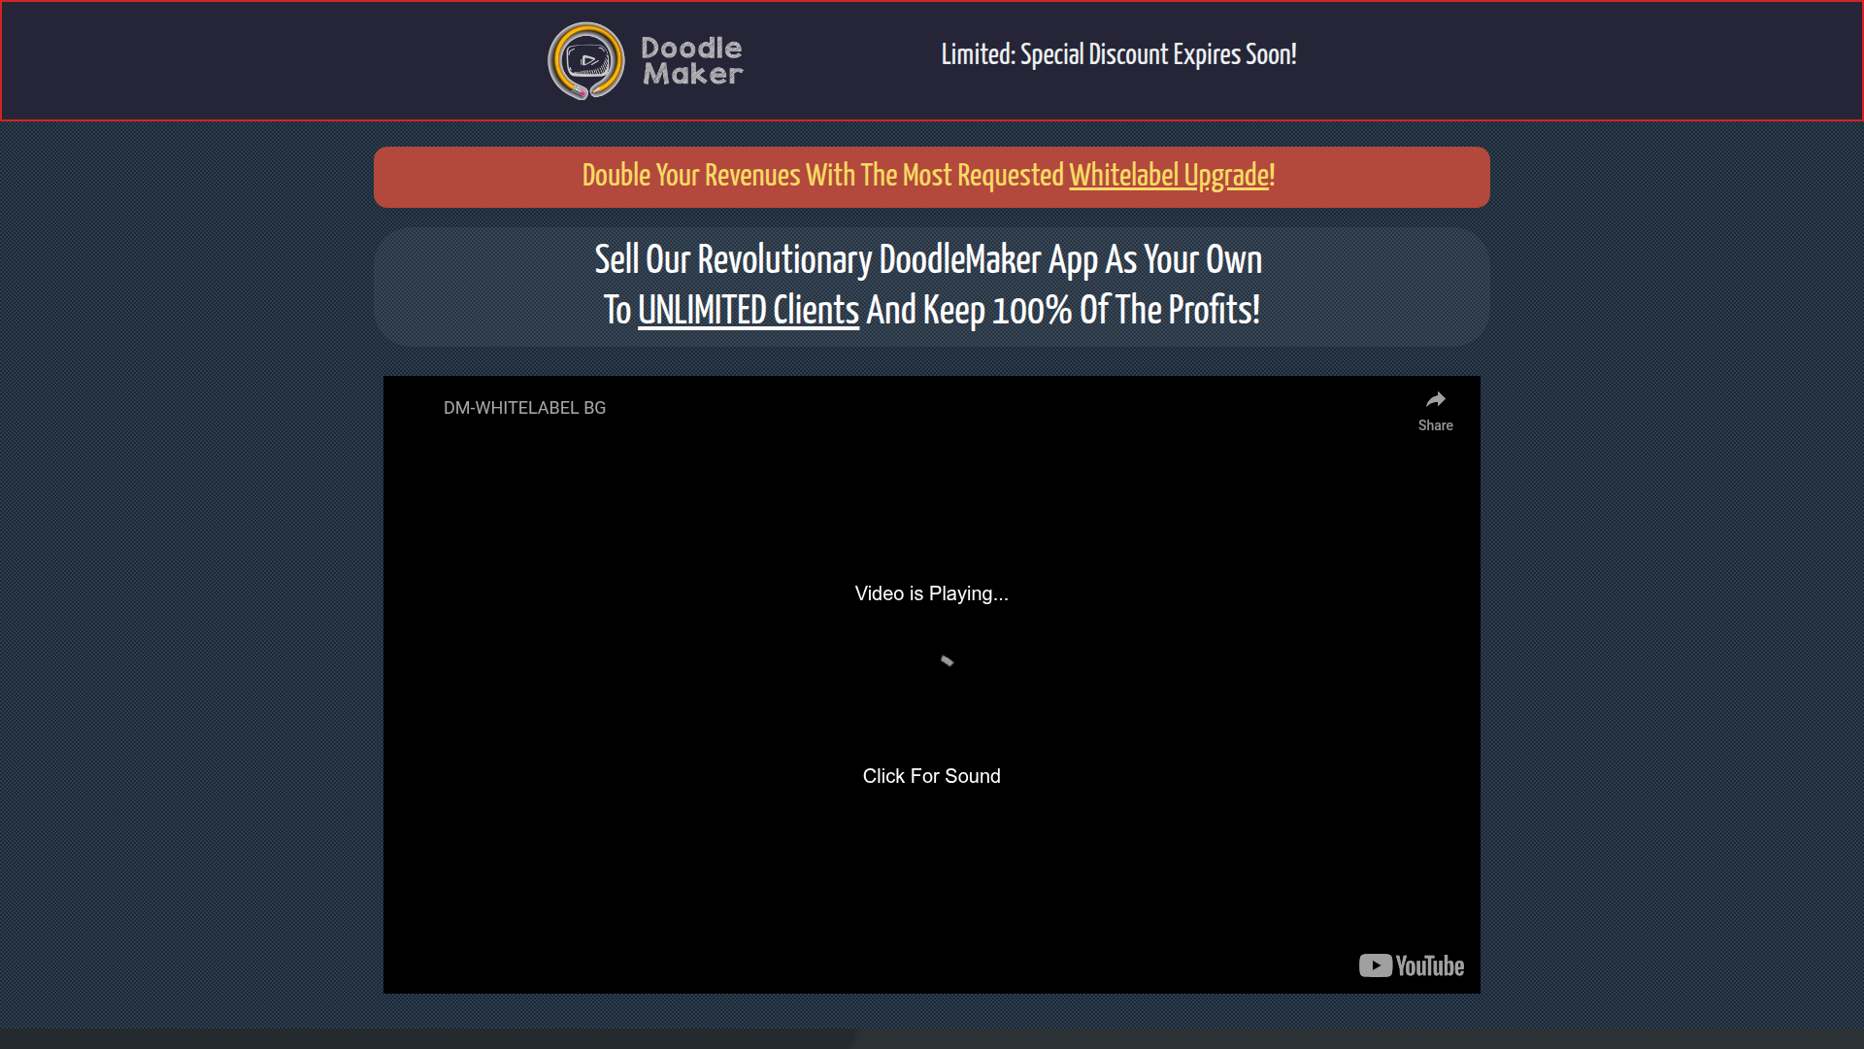Open the DM-WHITELABEL BG video title
The image size is (1864, 1049).
tap(524, 408)
